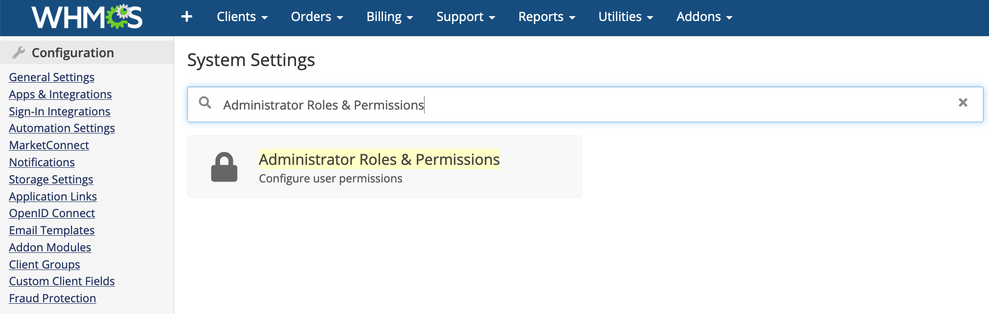Focus the System Settings search field
The width and height of the screenshot is (989, 314).
(585, 105)
